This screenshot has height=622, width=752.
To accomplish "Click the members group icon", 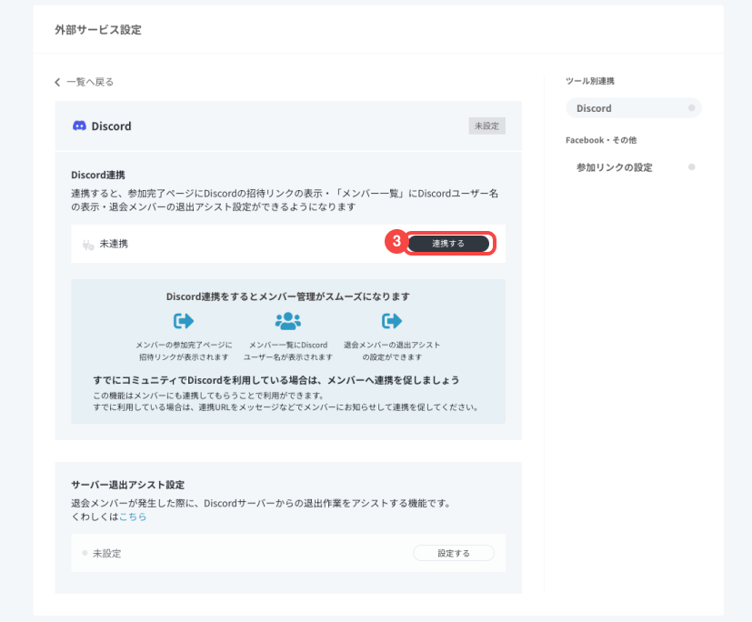I will click(287, 321).
